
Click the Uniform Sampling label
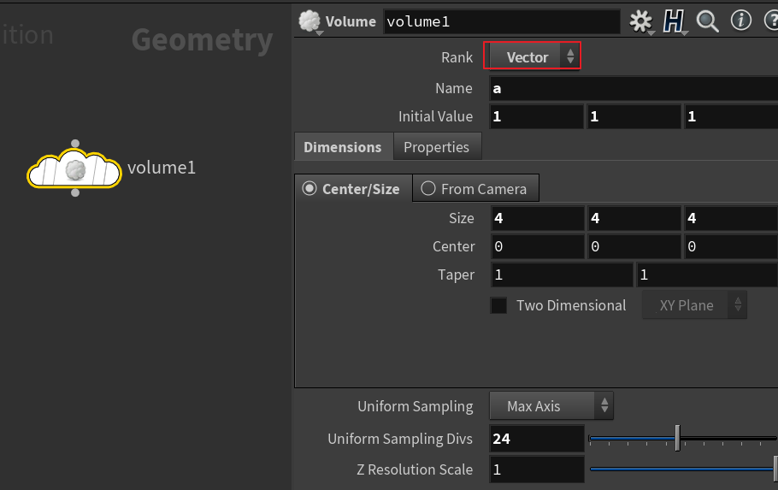(416, 406)
